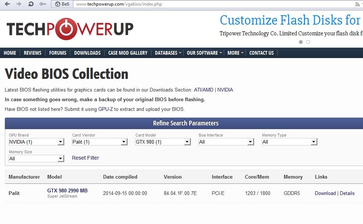Viewport: 363px width, 224px height.
Task: Select the first ad carousel dot
Action: (x=301, y=42)
